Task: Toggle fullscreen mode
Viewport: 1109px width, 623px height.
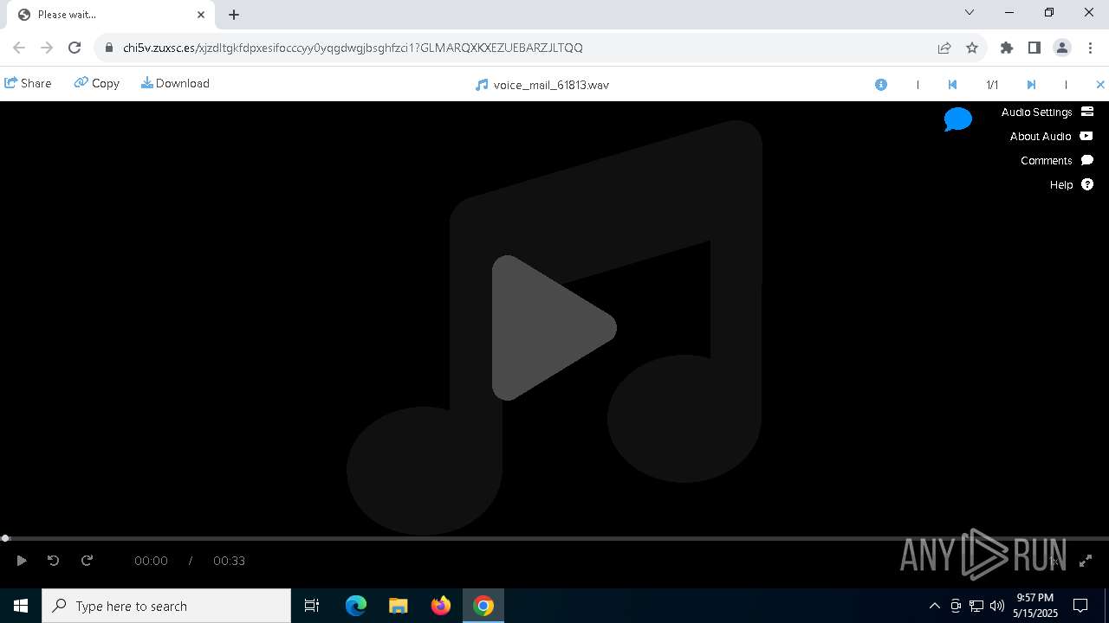Action: click(1086, 561)
